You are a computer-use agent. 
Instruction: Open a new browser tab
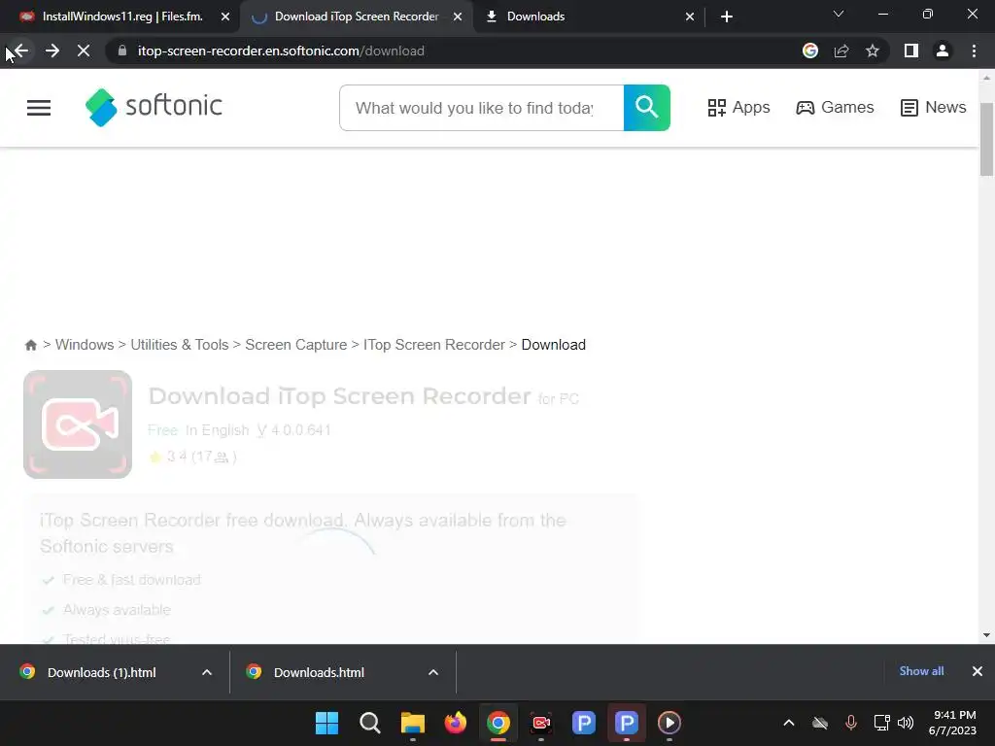727,17
